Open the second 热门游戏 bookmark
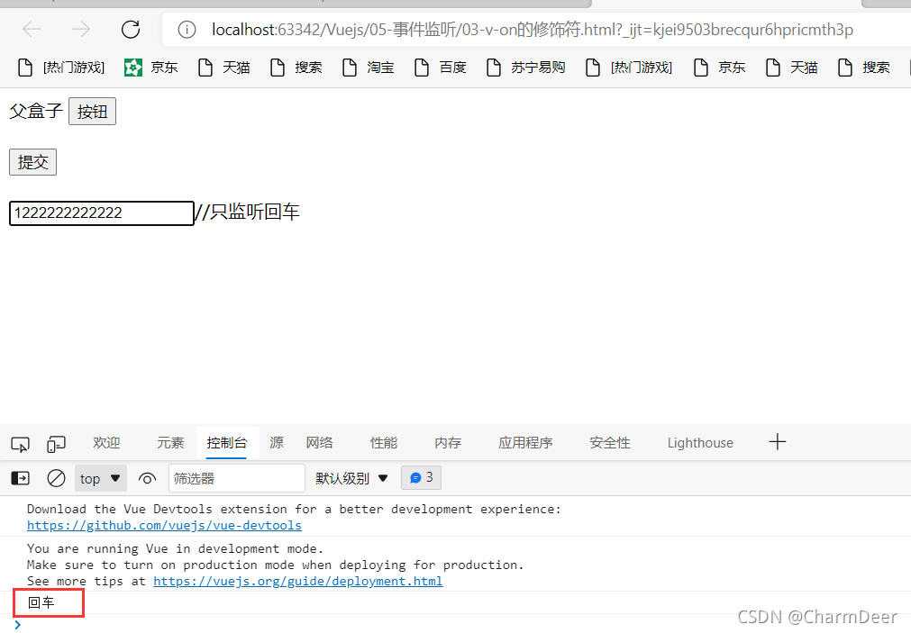Viewport: 911px width, 633px height. 629,68
